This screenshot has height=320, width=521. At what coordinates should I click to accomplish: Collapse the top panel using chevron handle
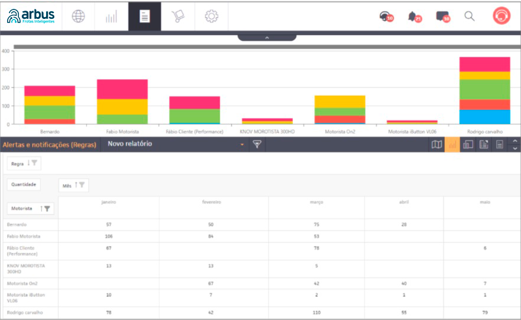coord(266,37)
